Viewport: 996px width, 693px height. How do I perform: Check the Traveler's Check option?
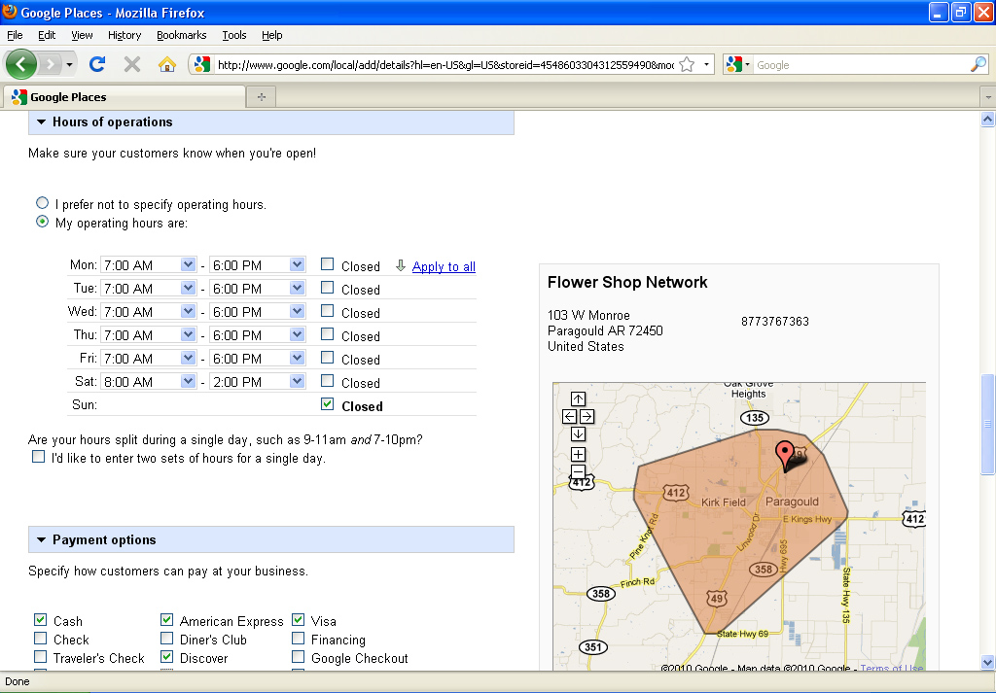point(40,656)
